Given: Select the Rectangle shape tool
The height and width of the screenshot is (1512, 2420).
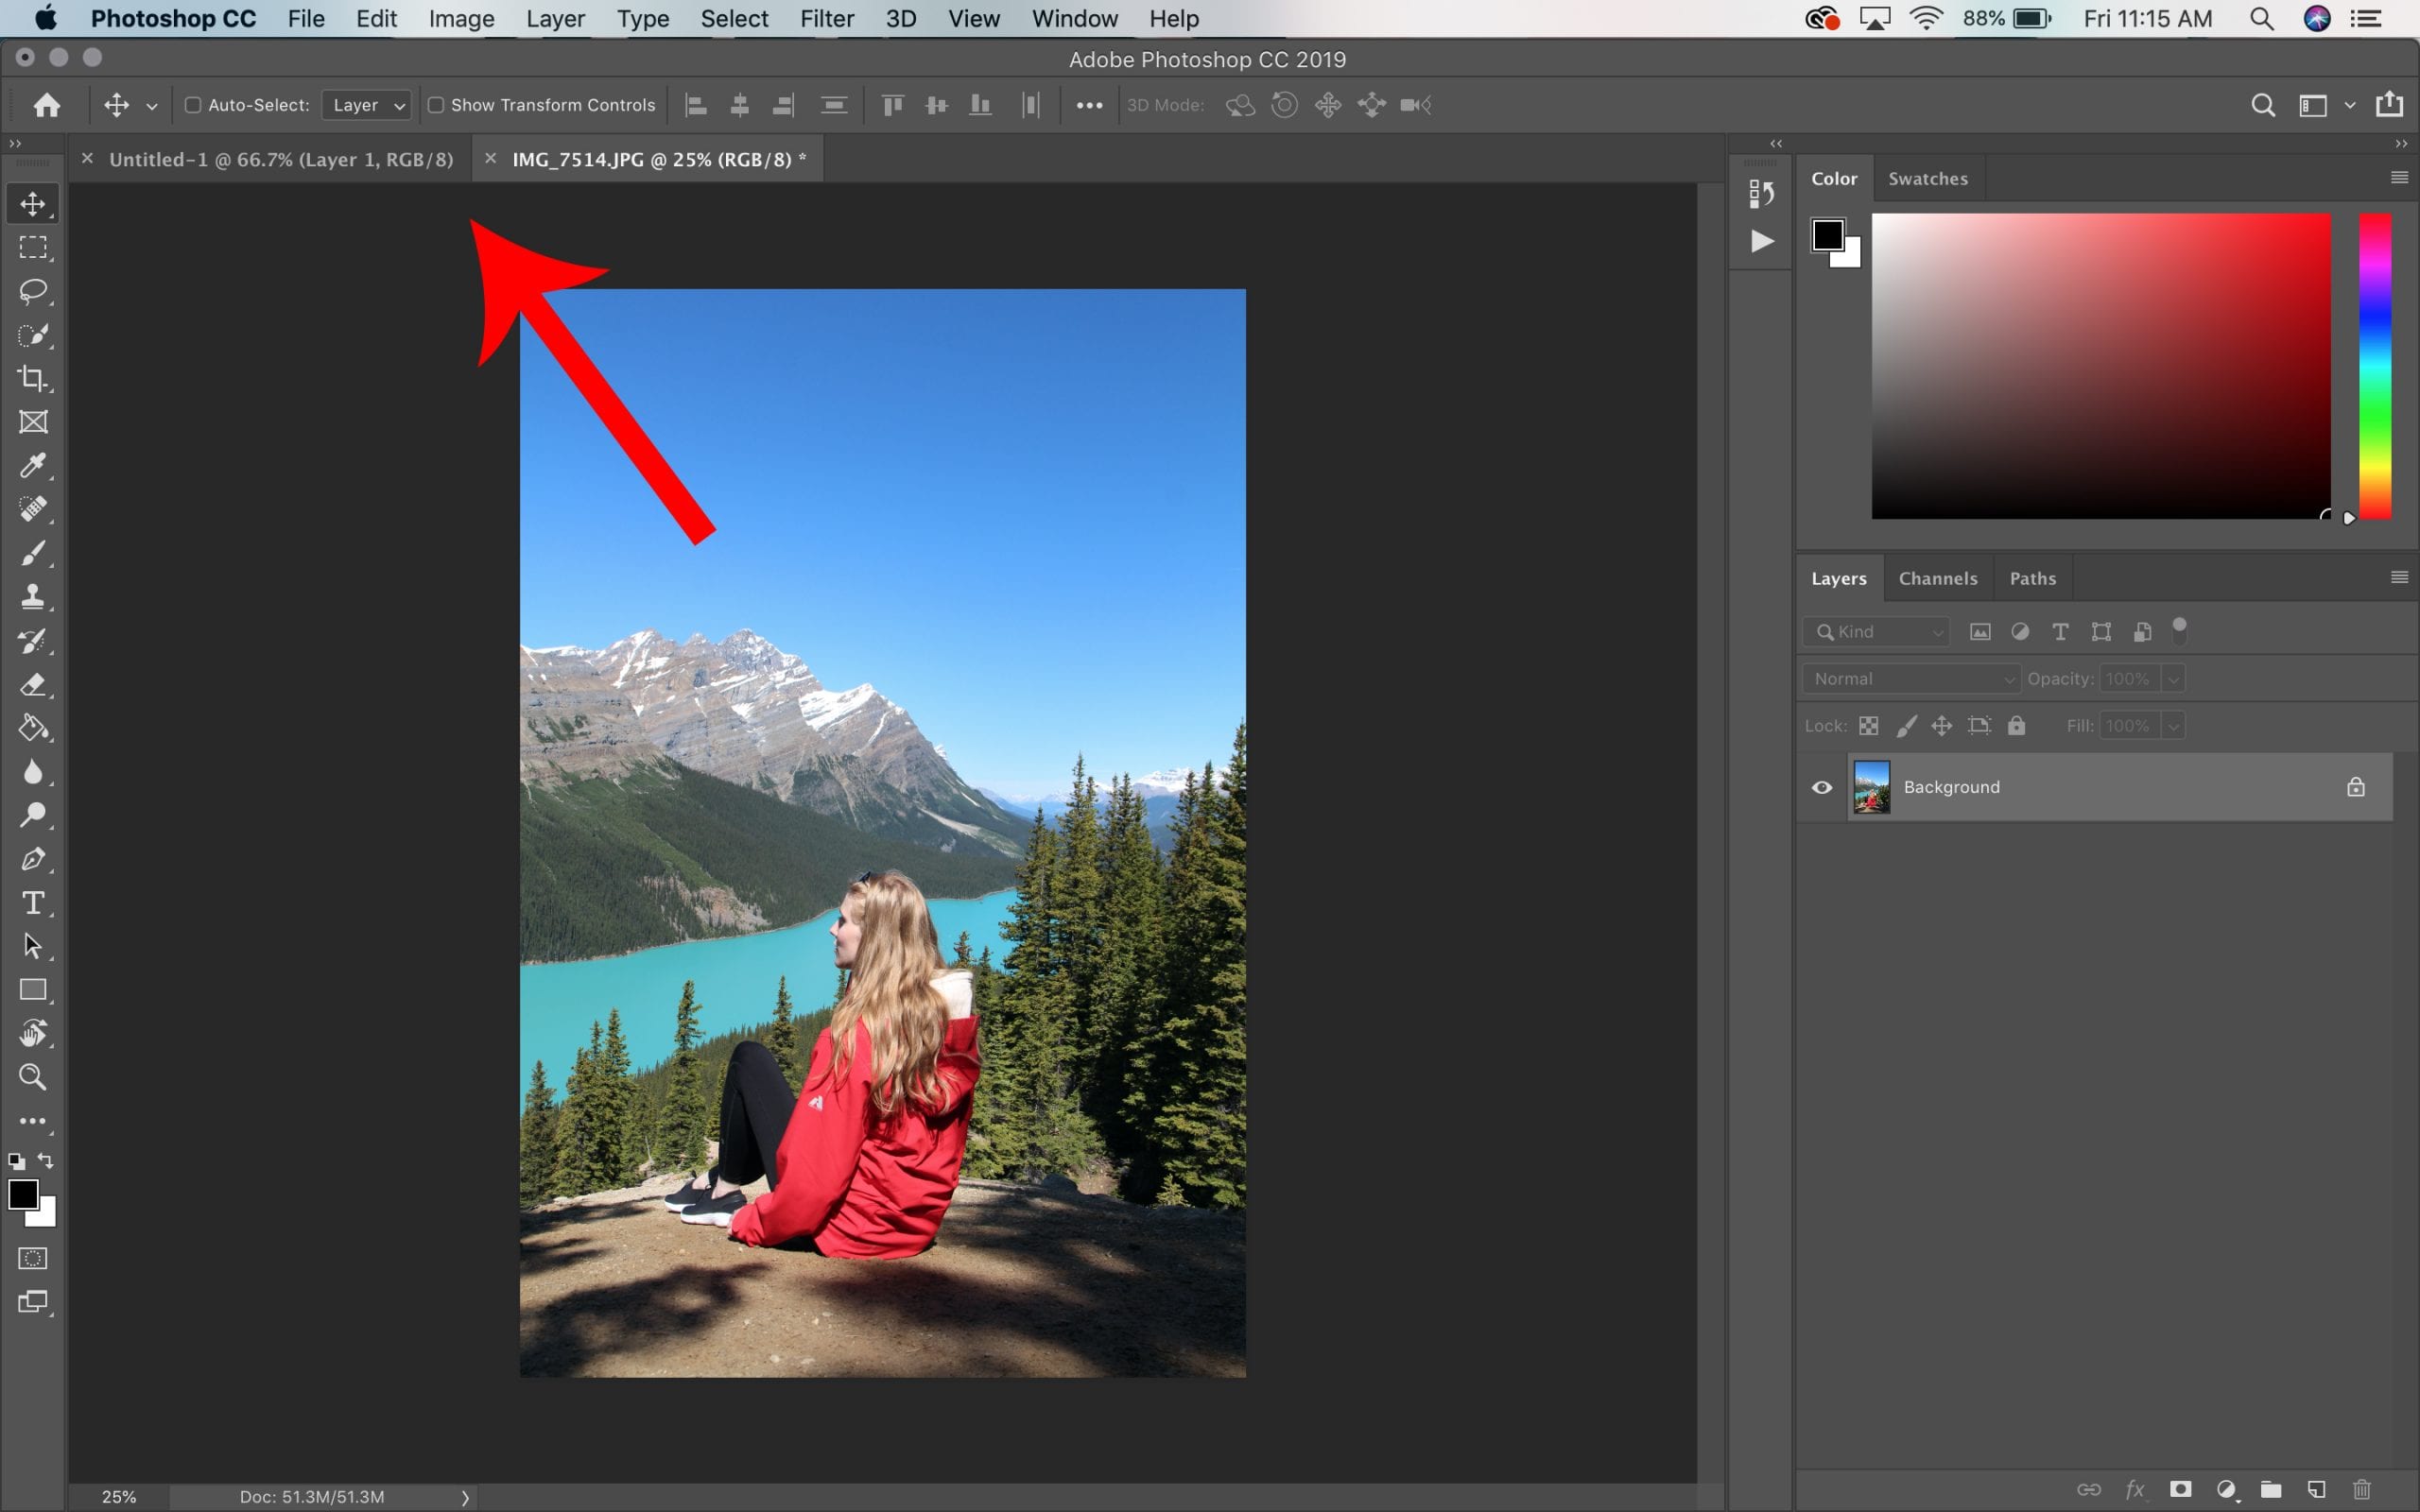Looking at the screenshot, I should tap(33, 990).
